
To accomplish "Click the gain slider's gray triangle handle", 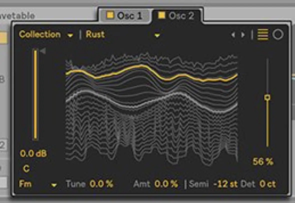I will [x=43, y=51].
